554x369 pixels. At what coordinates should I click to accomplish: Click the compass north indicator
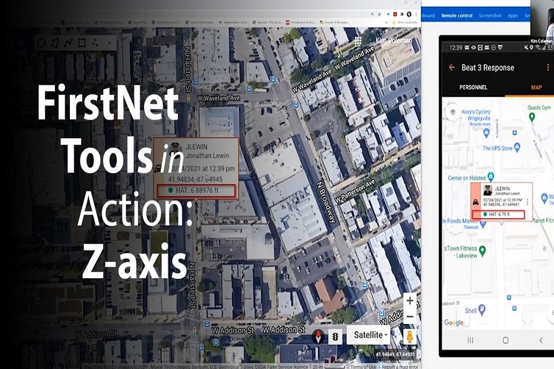click(x=319, y=336)
